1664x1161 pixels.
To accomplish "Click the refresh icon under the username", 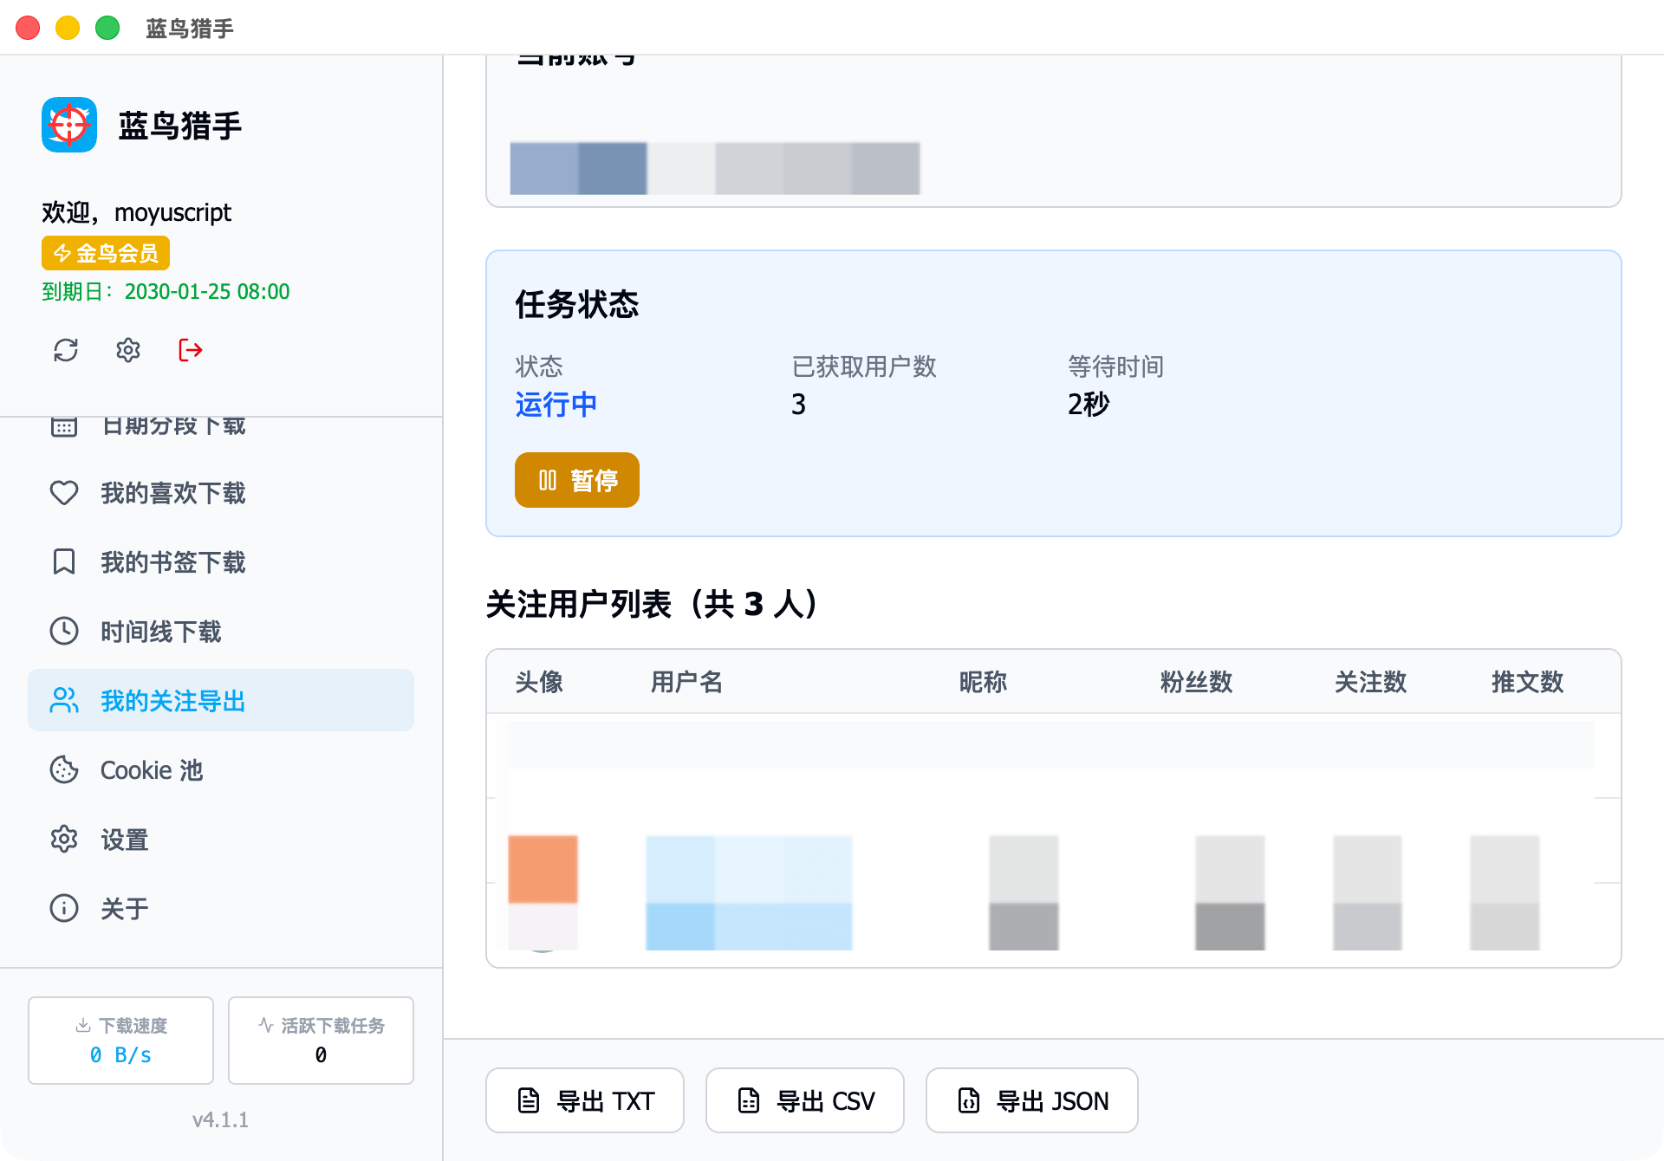I will click(66, 350).
